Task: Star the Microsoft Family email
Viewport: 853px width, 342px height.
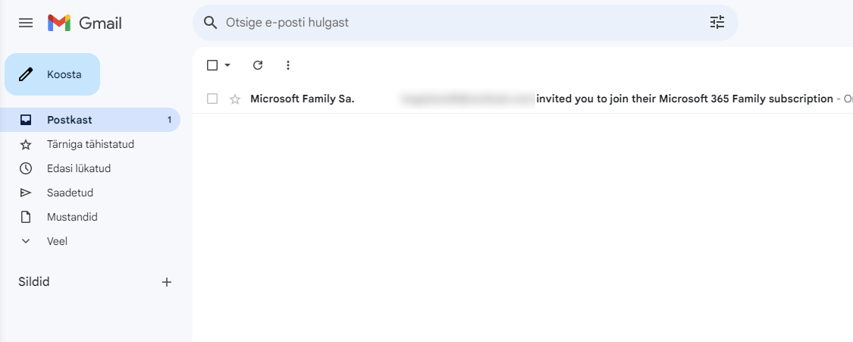Action: click(x=235, y=99)
